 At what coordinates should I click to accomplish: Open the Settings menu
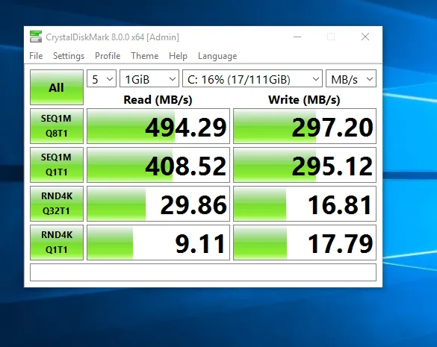pyautogui.click(x=69, y=56)
